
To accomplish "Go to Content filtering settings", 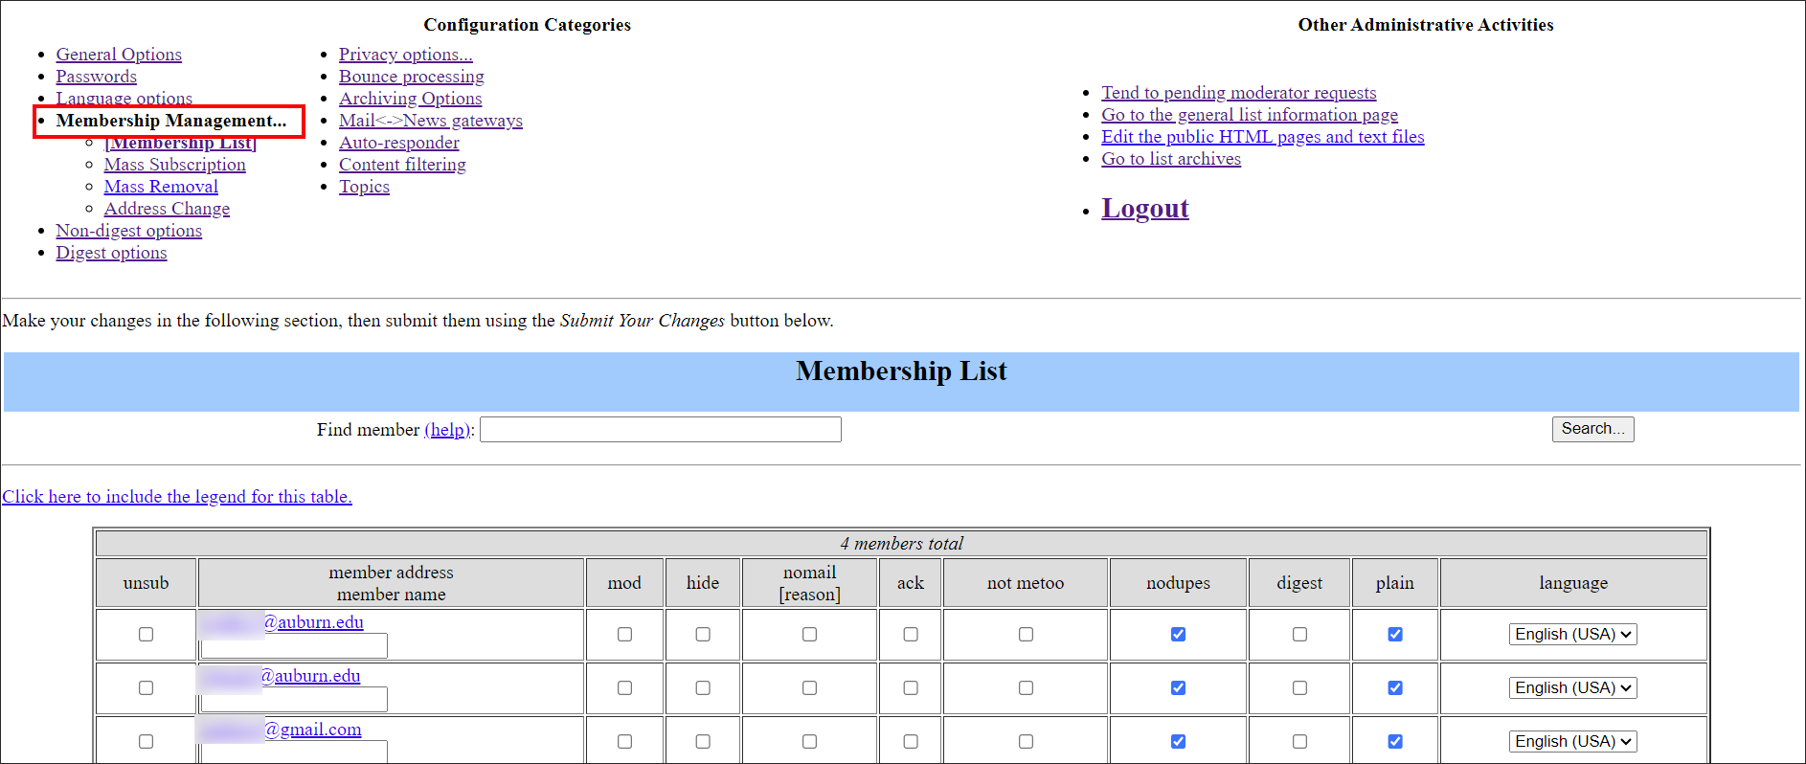I will [402, 165].
